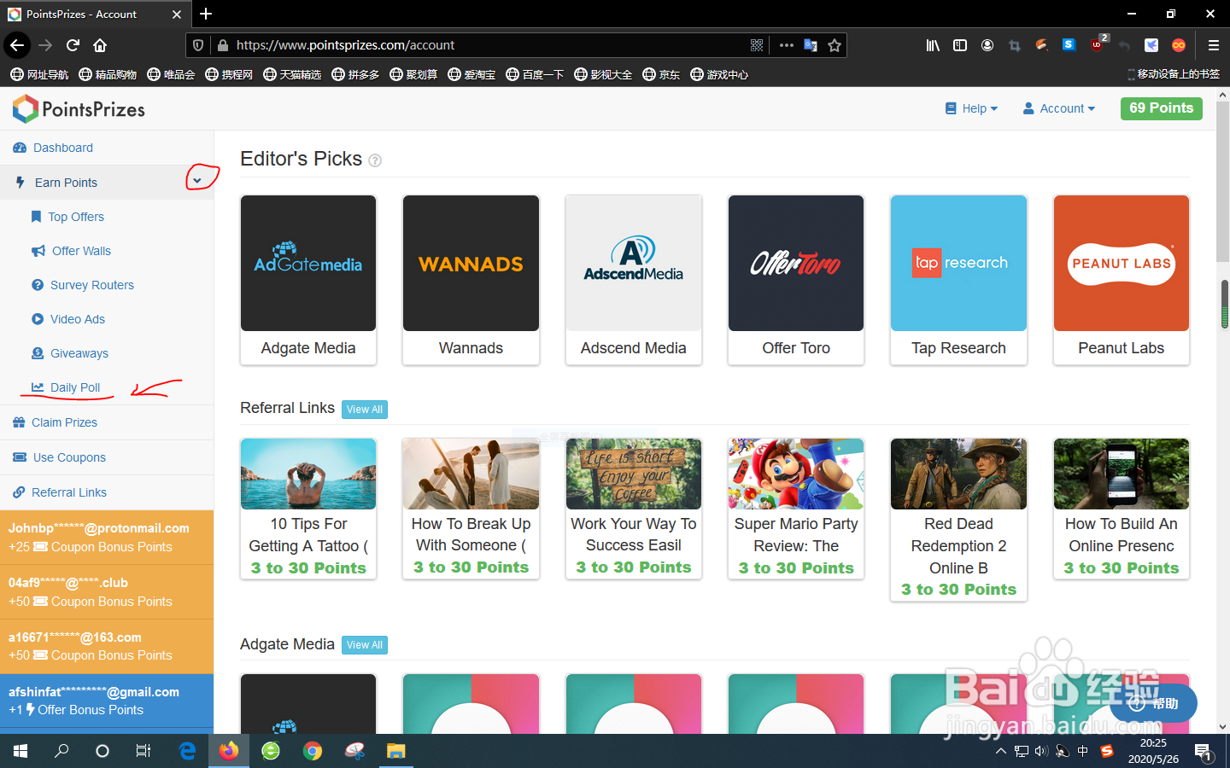The image size is (1230, 768).
Task: Open the Offer Toro tile
Action: [x=796, y=280]
